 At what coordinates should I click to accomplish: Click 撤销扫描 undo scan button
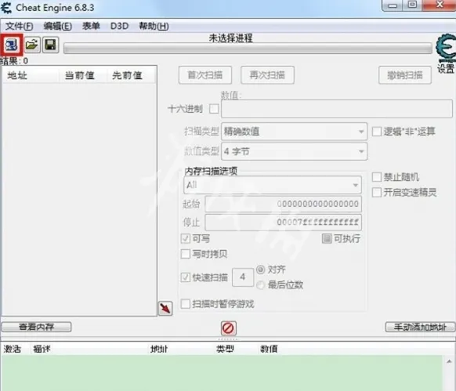pos(405,75)
